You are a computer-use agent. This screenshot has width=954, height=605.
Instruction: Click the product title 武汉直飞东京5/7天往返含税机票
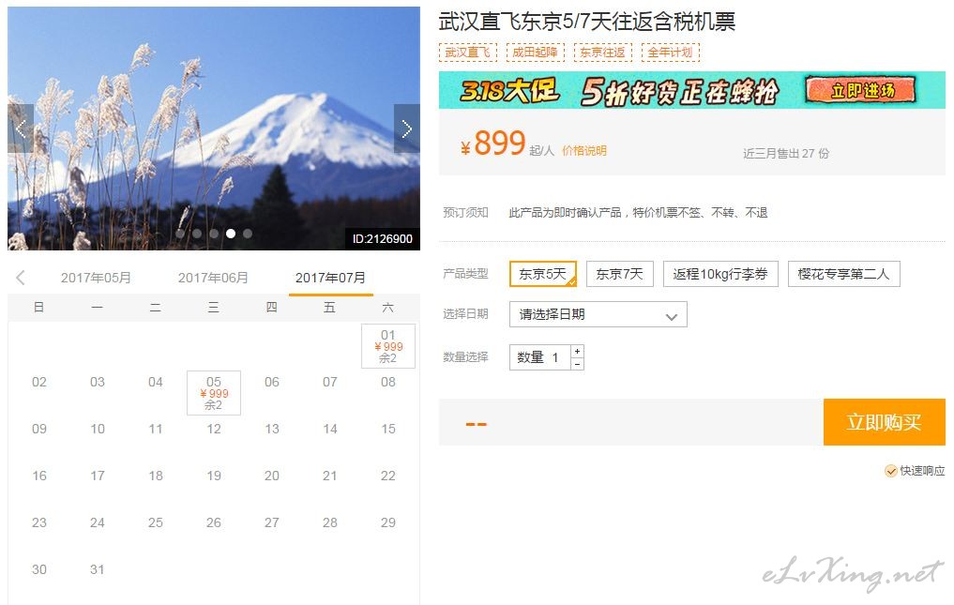(x=587, y=22)
